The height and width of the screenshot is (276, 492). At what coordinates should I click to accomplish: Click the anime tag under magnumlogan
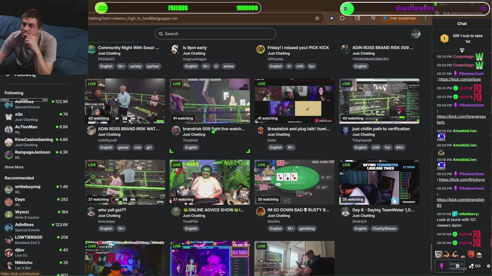click(228, 66)
